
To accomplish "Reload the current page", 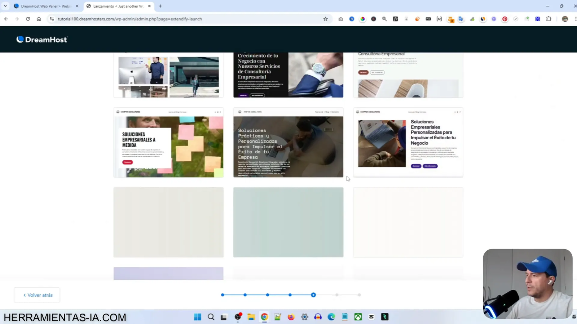I will [x=28, y=19].
